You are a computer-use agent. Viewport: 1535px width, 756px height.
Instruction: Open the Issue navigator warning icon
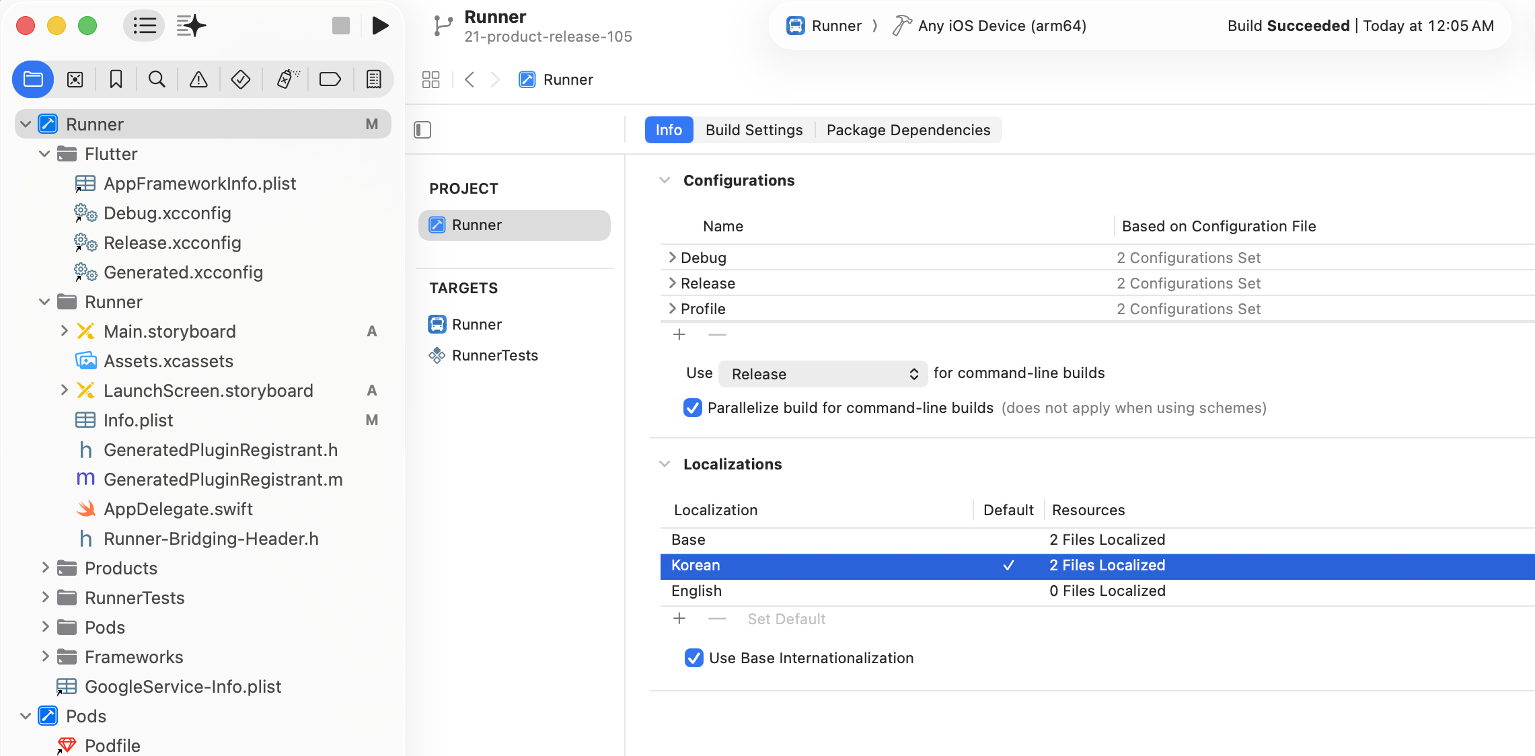coord(198,79)
